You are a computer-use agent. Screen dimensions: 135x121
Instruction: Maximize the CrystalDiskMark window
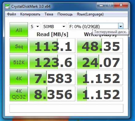[x=109, y=5]
